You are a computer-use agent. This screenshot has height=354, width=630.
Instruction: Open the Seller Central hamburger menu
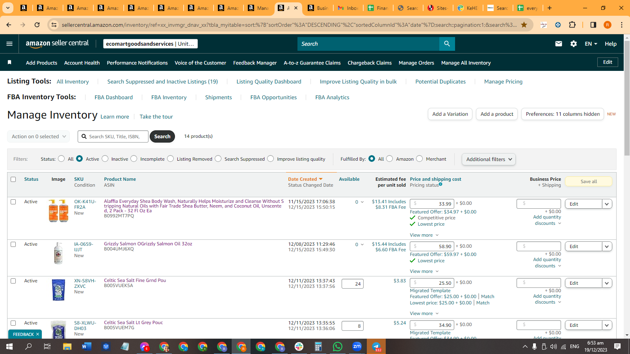pos(9,44)
